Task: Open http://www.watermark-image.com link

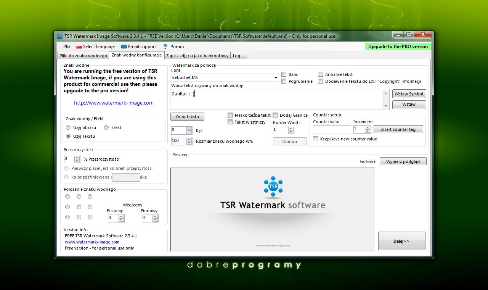Action: point(114,103)
